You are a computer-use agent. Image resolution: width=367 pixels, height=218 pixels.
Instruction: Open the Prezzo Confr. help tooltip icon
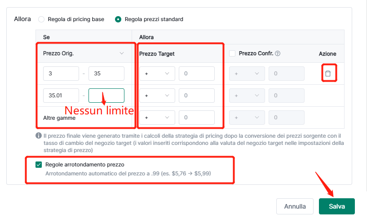pos(278,53)
